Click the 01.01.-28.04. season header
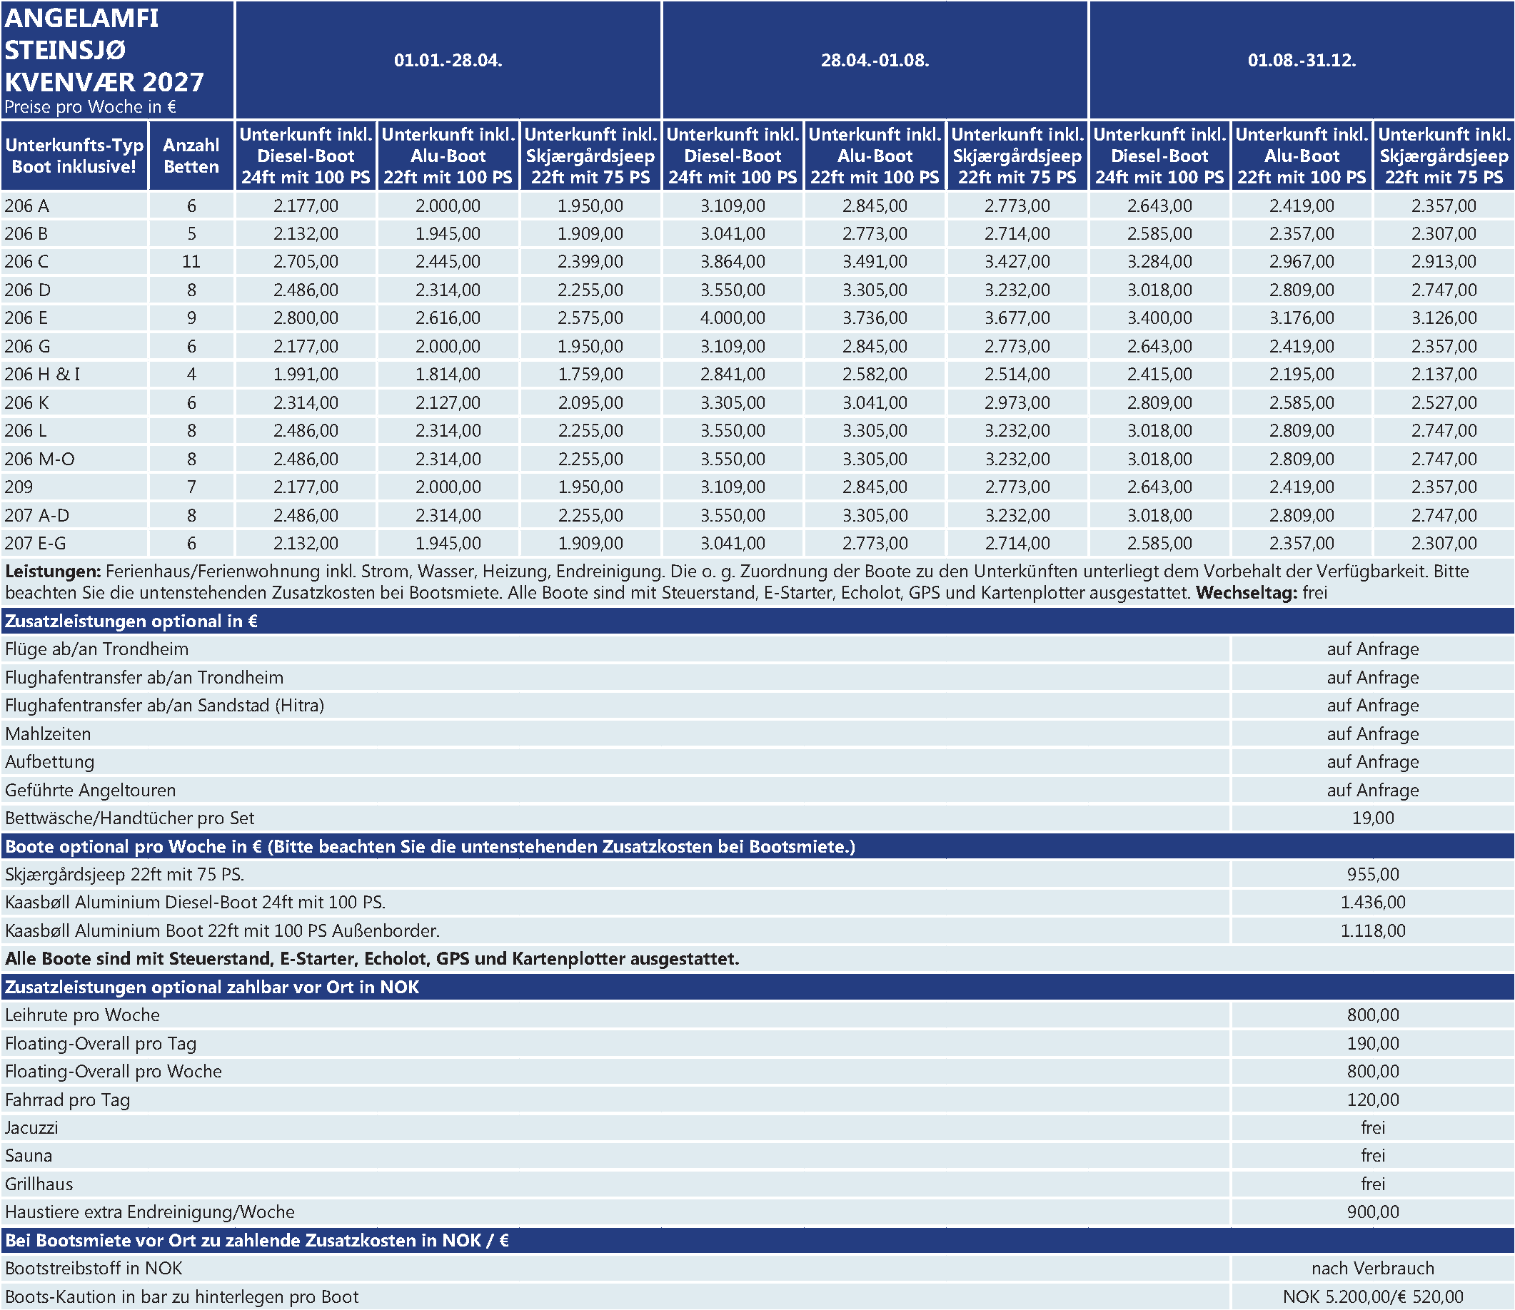Image resolution: width=1515 pixels, height=1310 pixels. pyautogui.click(x=448, y=60)
